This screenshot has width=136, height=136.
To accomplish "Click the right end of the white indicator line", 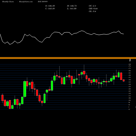I will (x=124, y=34).
